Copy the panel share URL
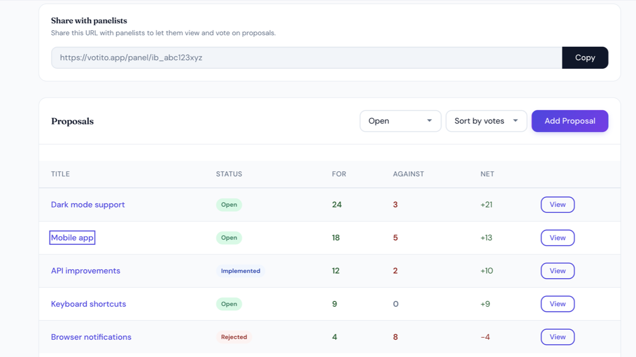The width and height of the screenshot is (636, 357). pos(585,58)
